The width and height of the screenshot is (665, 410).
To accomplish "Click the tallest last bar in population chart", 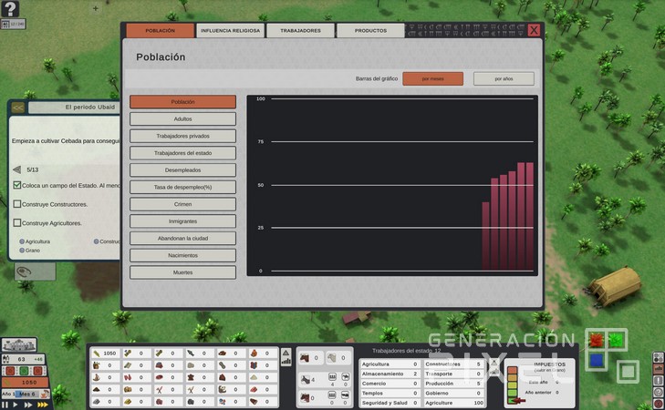I will pos(530,217).
